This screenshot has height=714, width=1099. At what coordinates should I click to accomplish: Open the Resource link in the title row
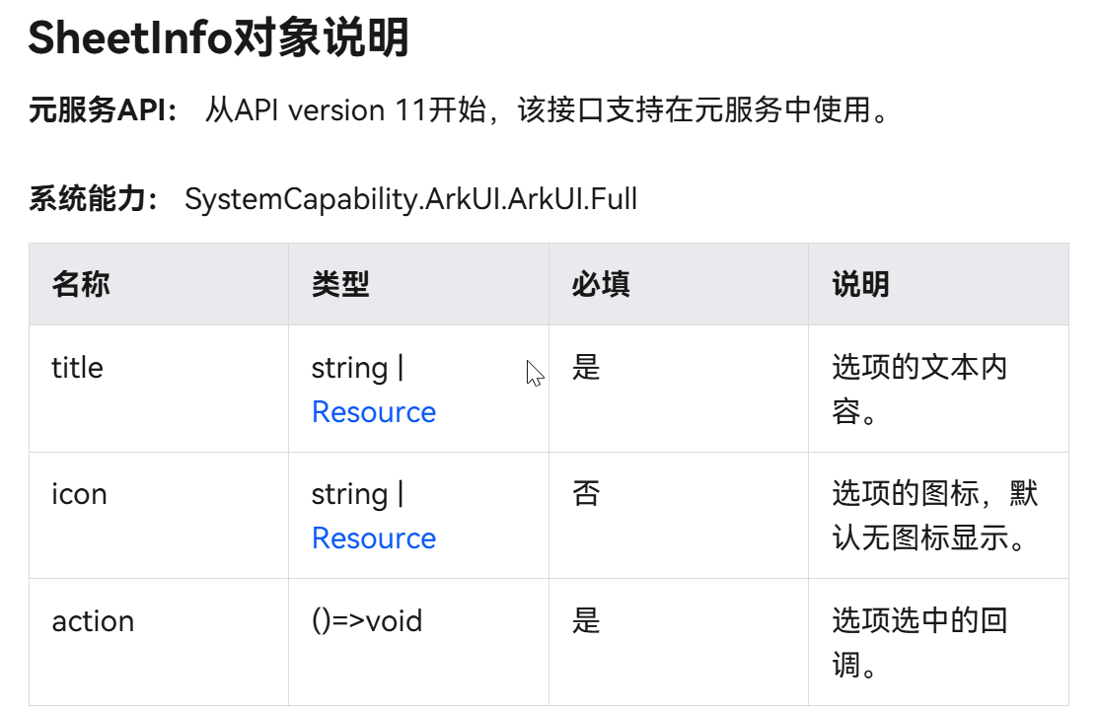coord(373,412)
